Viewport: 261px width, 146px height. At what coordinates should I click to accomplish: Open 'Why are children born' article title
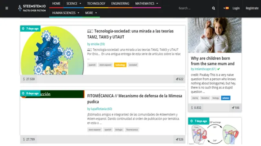(212, 61)
